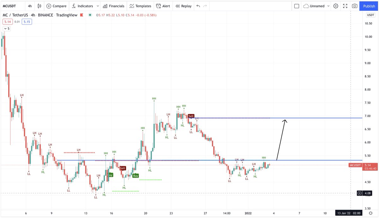Open time axis settings gear at bottom-right
This screenshot has height=218, width=379.
point(370,213)
